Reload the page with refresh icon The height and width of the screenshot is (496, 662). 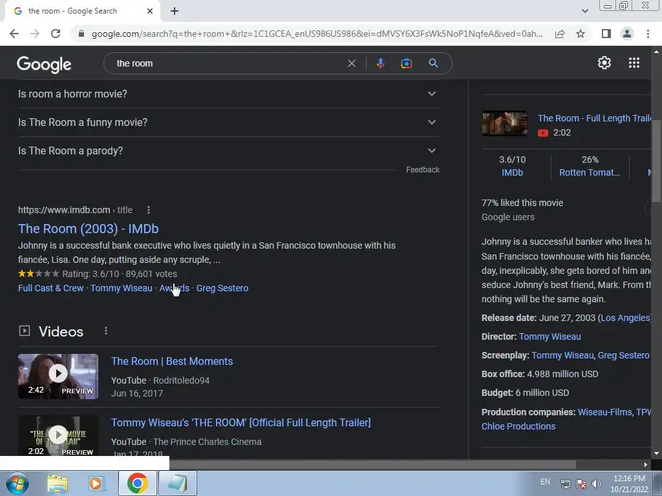click(56, 34)
